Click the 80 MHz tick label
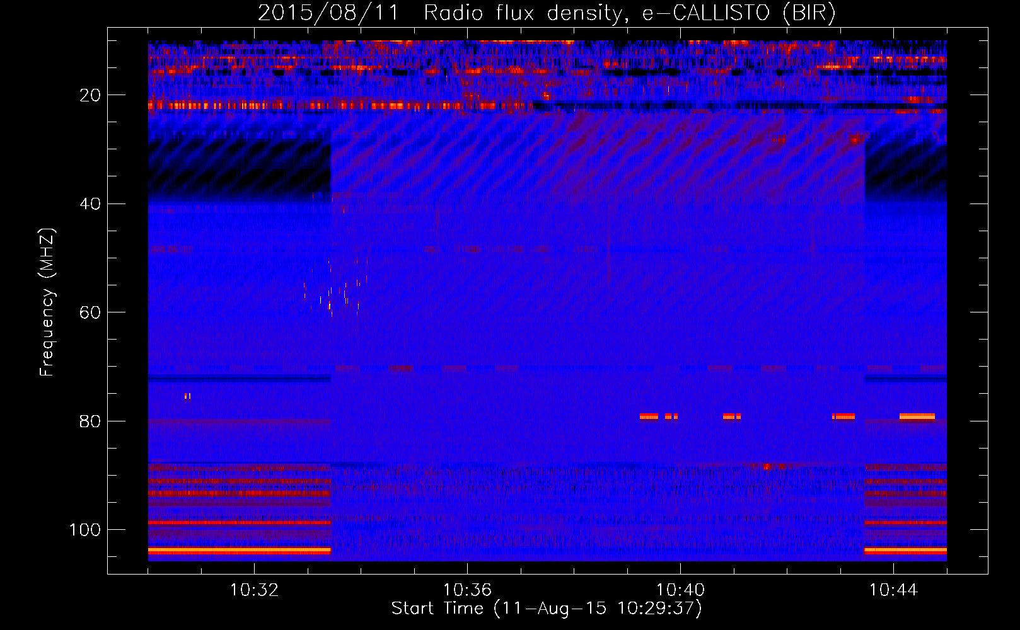Screen dimensions: 1020x630 [90, 421]
